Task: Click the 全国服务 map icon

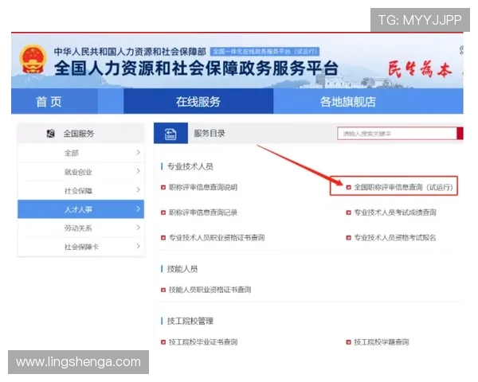Action: pyautogui.click(x=51, y=134)
